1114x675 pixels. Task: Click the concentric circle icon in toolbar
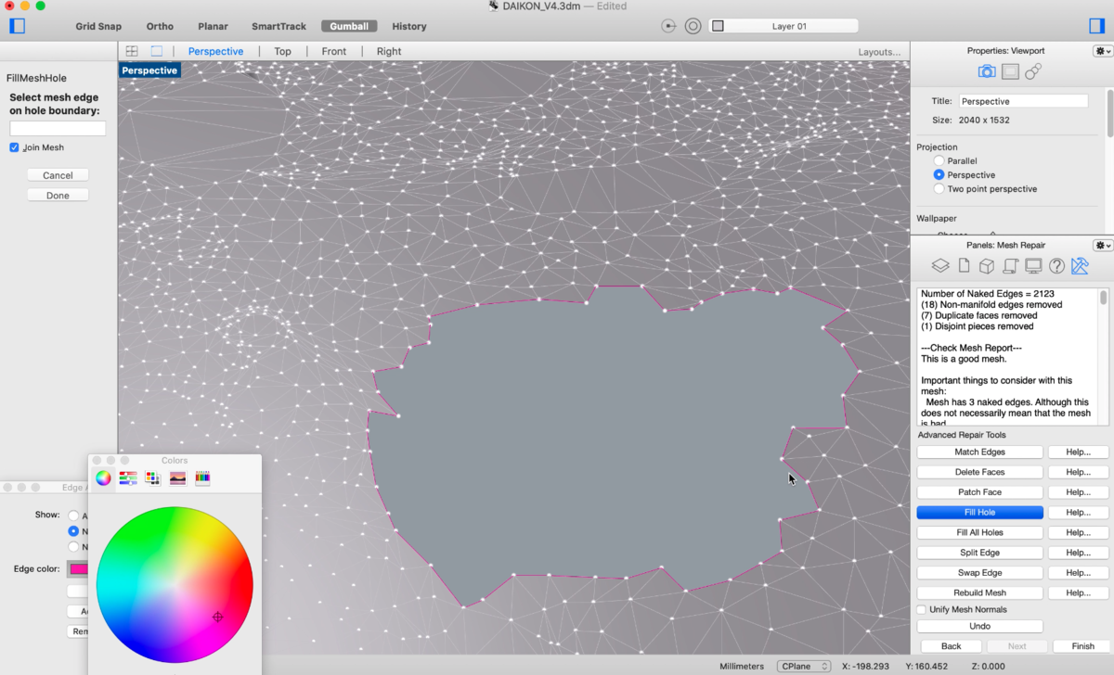[x=693, y=26]
